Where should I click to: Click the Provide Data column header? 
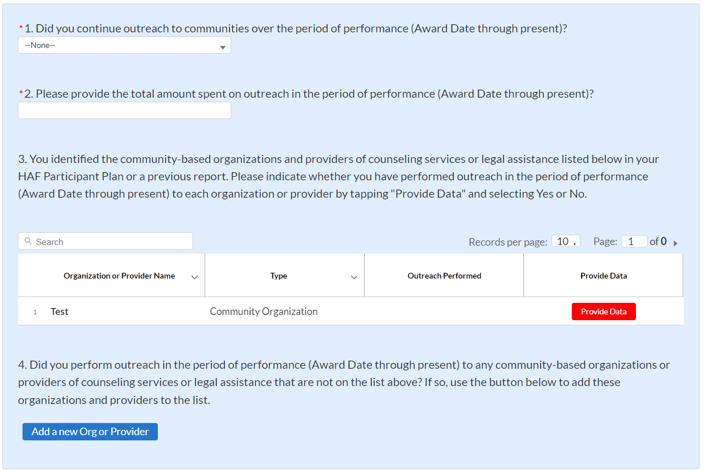pyautogui.click(x=604, y=276)
